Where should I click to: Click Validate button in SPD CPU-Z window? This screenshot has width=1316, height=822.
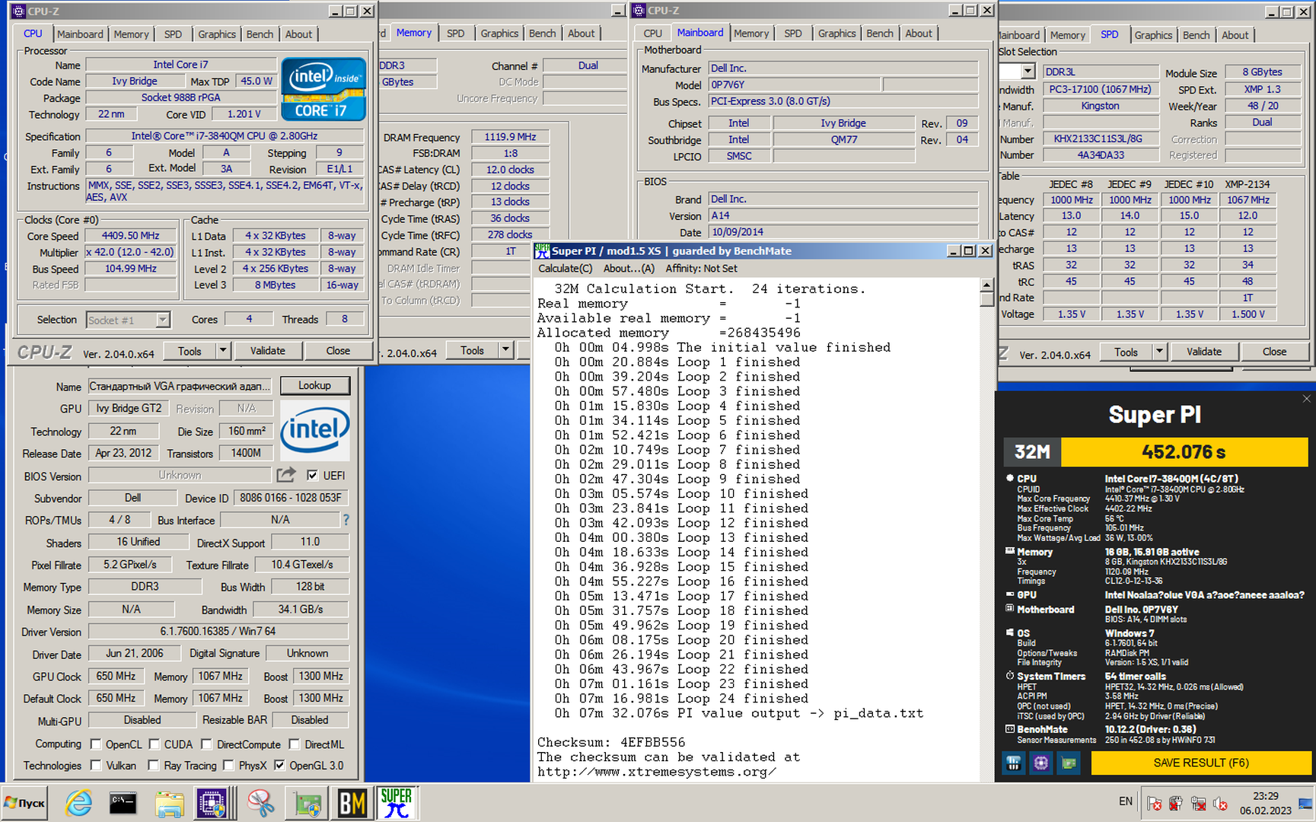click(1204, 352)
